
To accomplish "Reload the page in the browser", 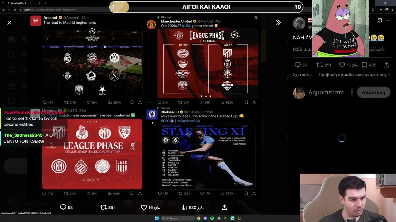I will (x=15, y=10).
